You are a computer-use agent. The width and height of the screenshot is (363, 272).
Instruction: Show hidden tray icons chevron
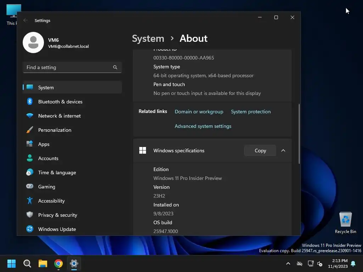click(288, 263)
